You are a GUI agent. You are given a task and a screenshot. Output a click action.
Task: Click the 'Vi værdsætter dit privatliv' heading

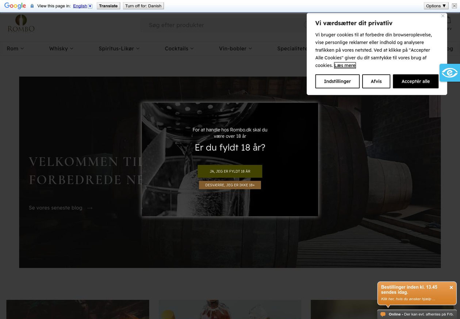[354, 23]
